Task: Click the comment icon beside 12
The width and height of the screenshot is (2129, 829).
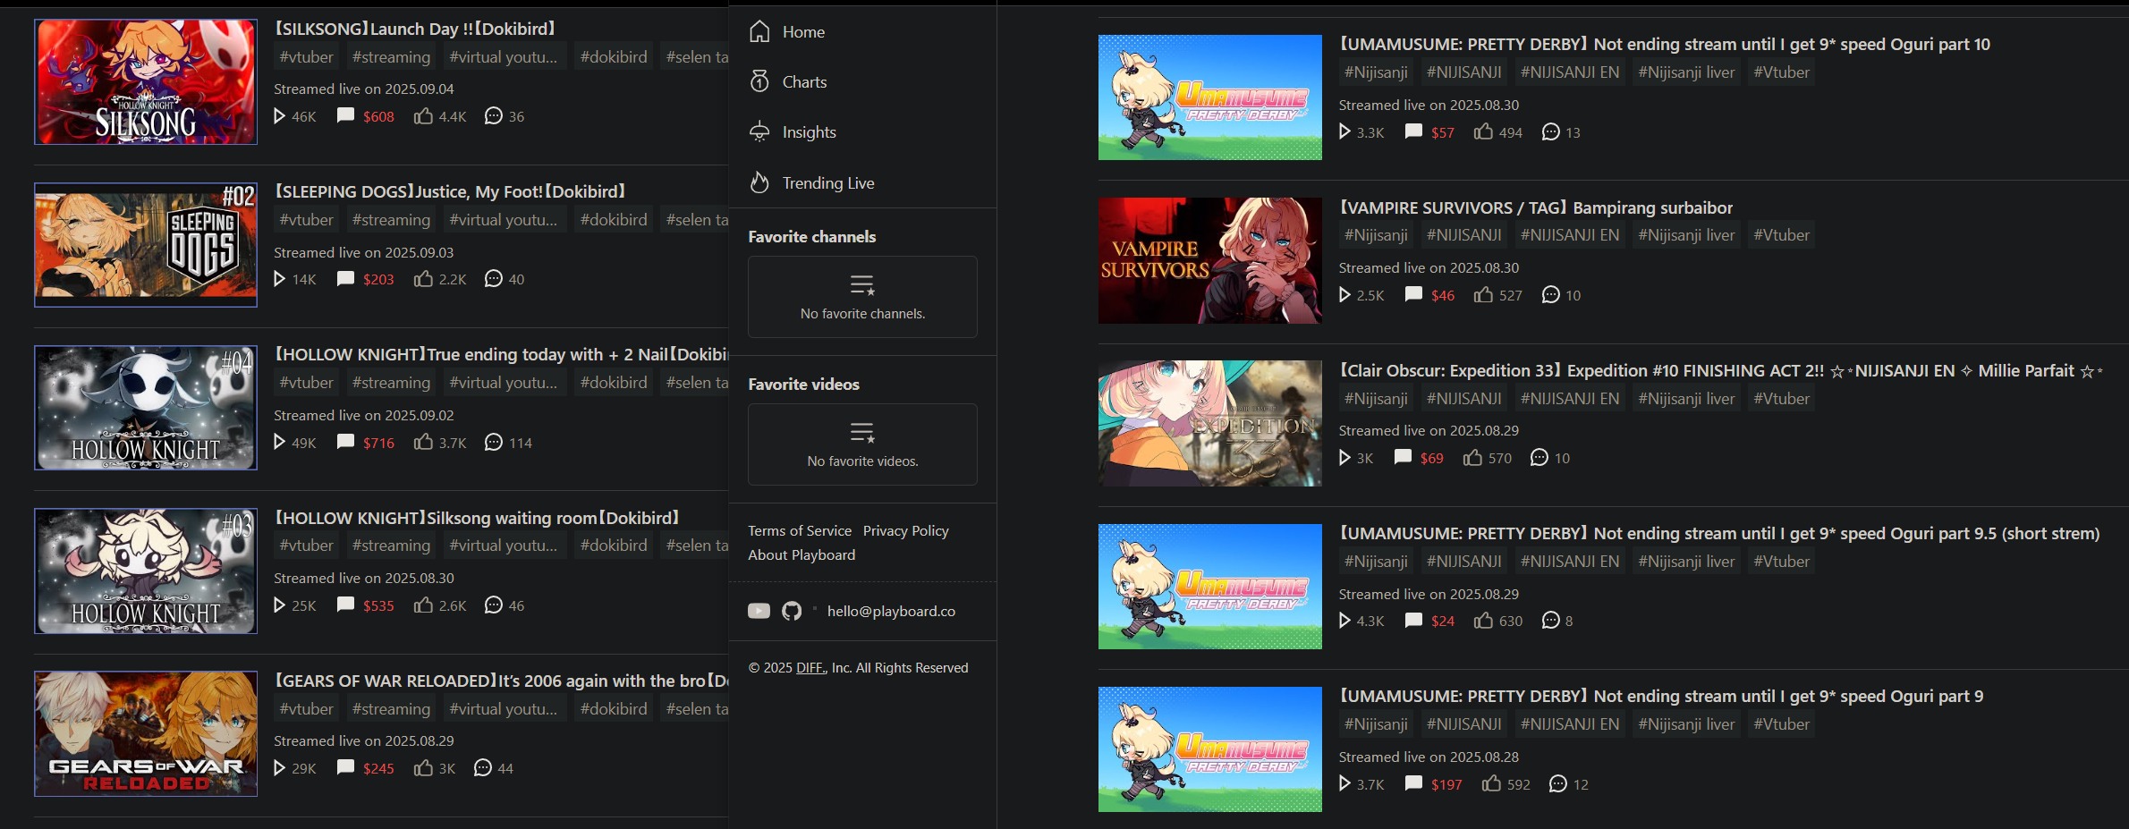Action: coord(1557,783)
